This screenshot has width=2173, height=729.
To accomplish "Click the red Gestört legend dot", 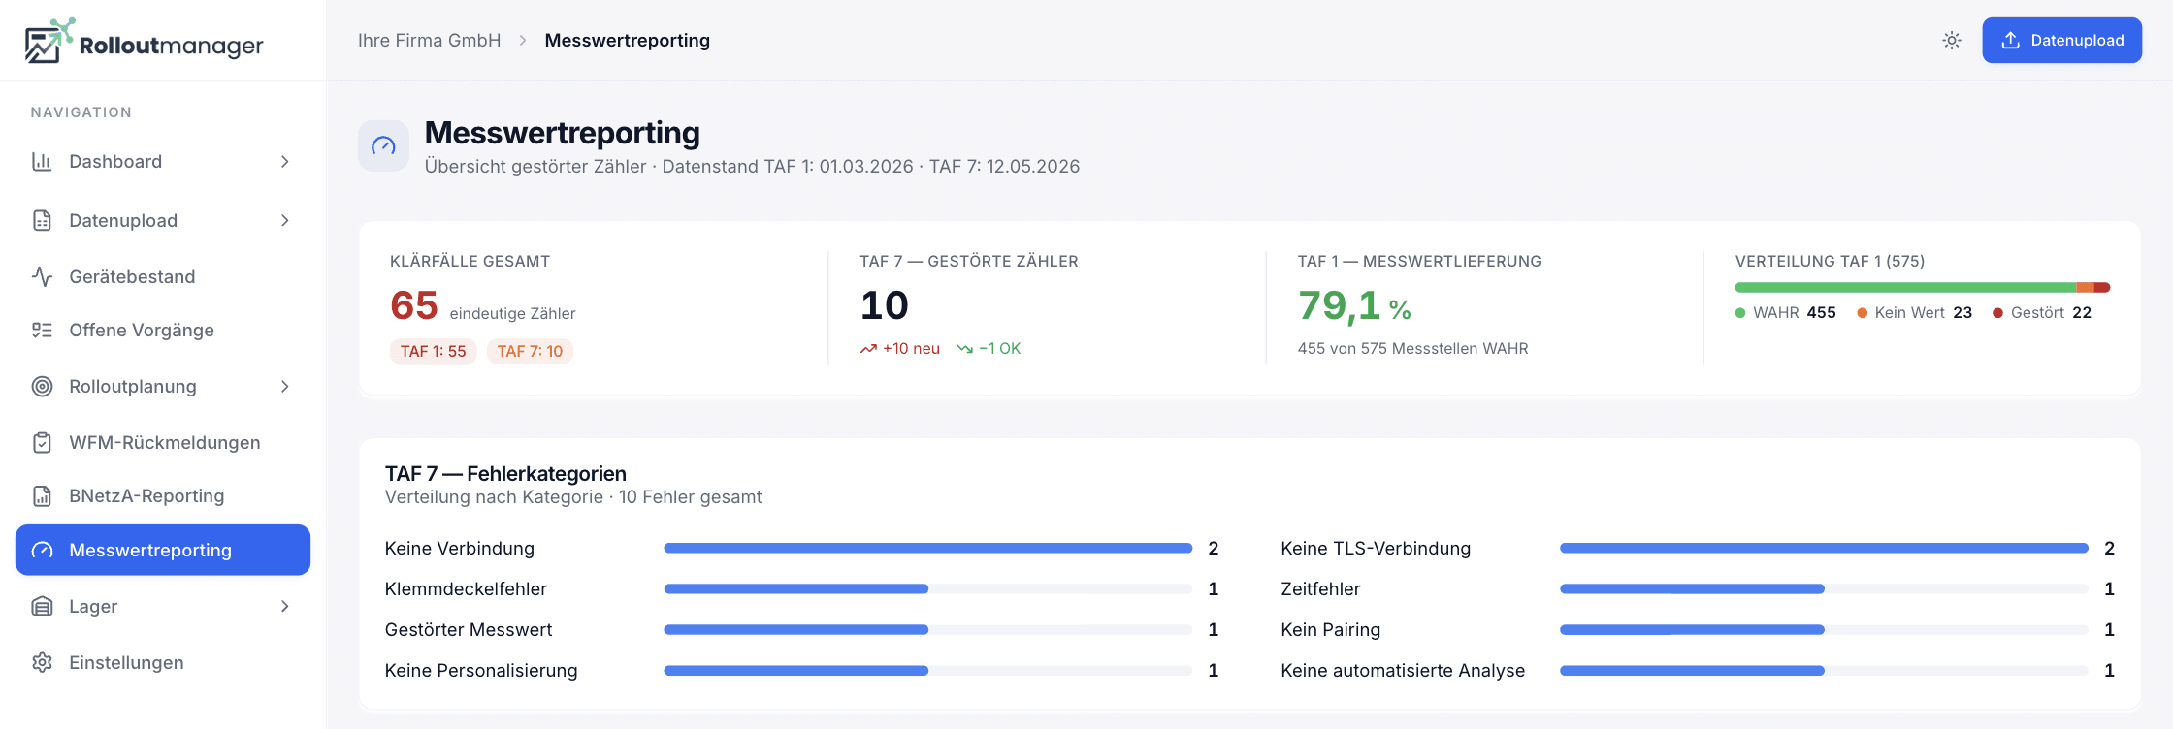I will coord(1998,313).
